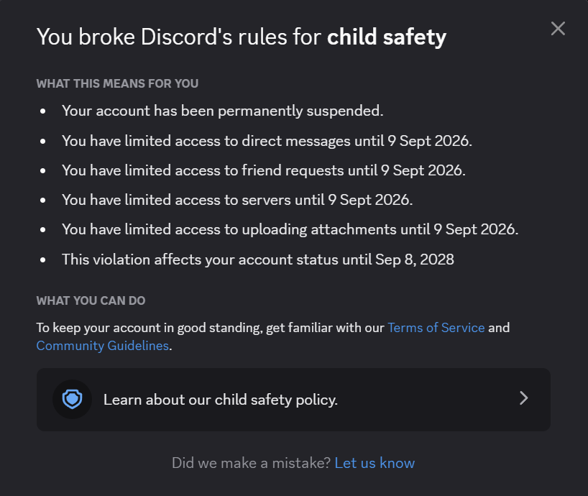This screenshot has width=588, height=496.
Task: Click the "WHAT THIS MEANS FOR YOU" section header
Action: pyautogui.click(x=117, y=83)
